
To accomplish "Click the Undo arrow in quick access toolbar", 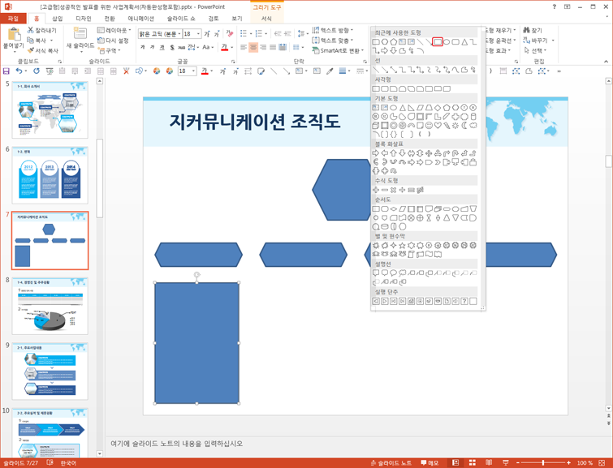I will click(19, 71).
